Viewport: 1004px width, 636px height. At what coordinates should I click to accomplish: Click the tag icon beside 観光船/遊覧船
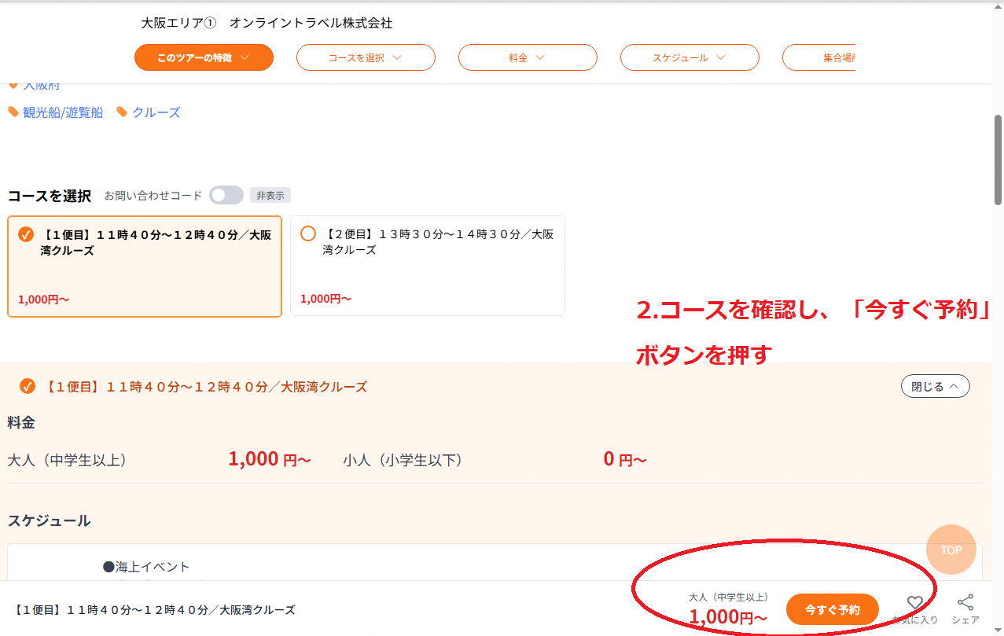coord(13,112)
